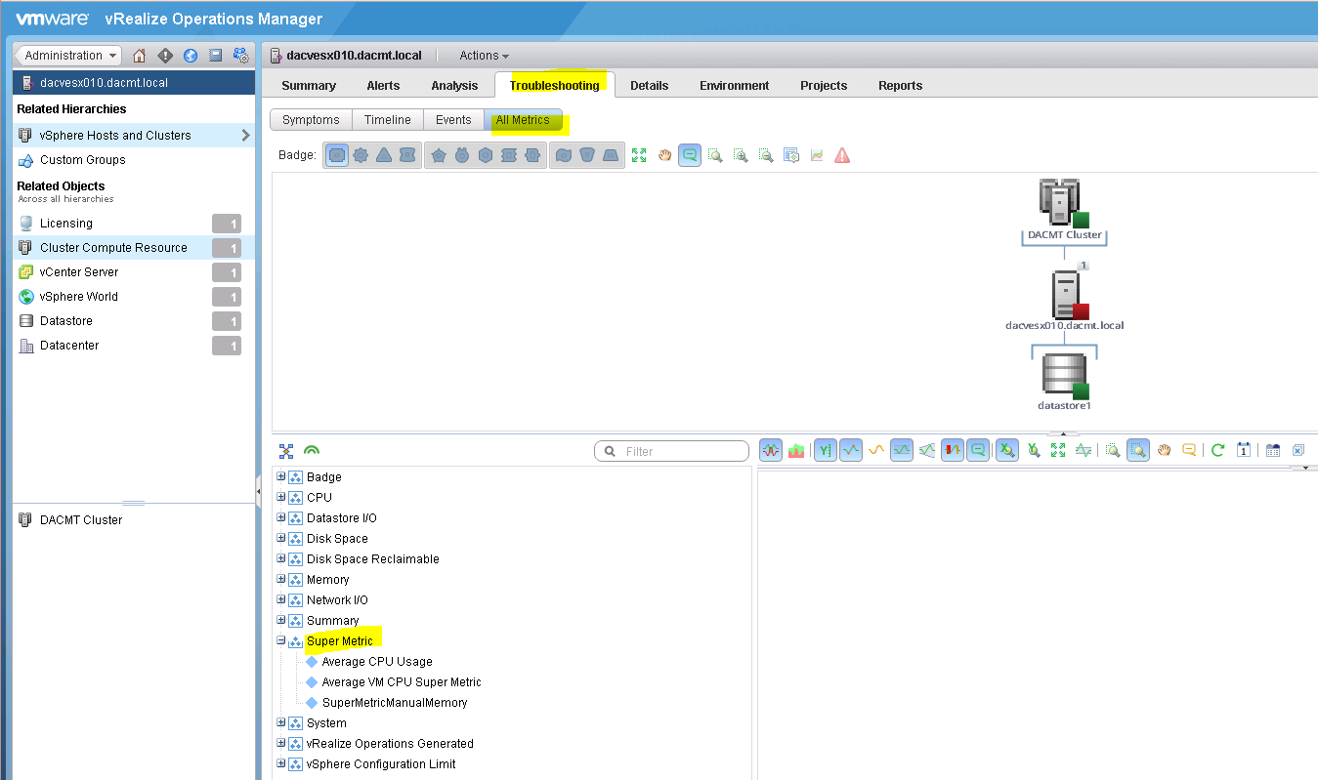Screen dimensions: 1318x780
Task: Go to Home via the house icon
Action: coord(139,56)
